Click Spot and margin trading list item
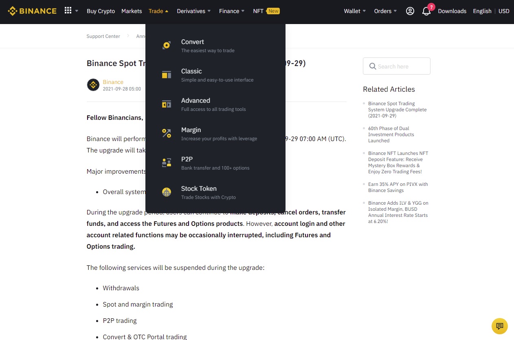The image size is (514, 340). point(138,305)
